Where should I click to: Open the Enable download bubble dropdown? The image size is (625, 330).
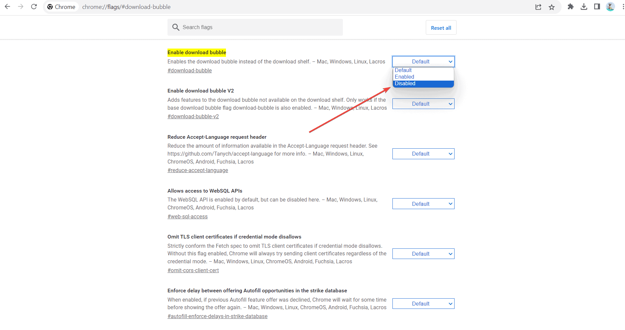click(423, 61)
